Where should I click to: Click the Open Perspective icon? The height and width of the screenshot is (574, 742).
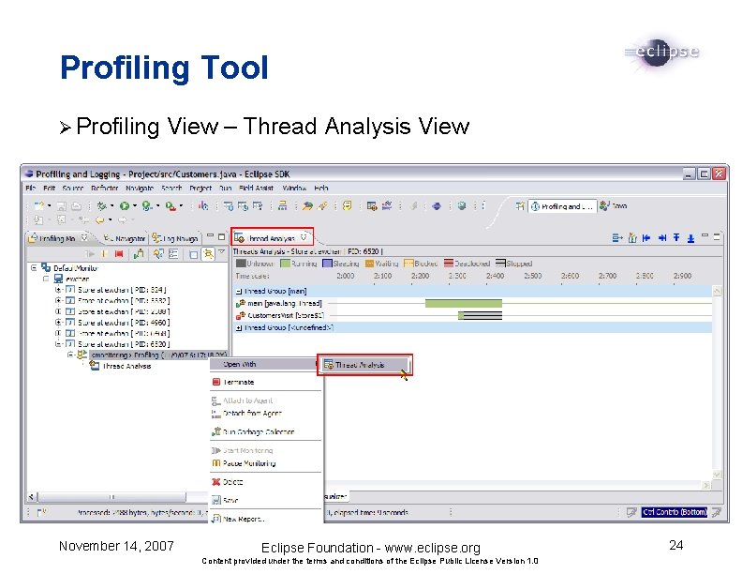pyautogui.click(x=520, y=206)
